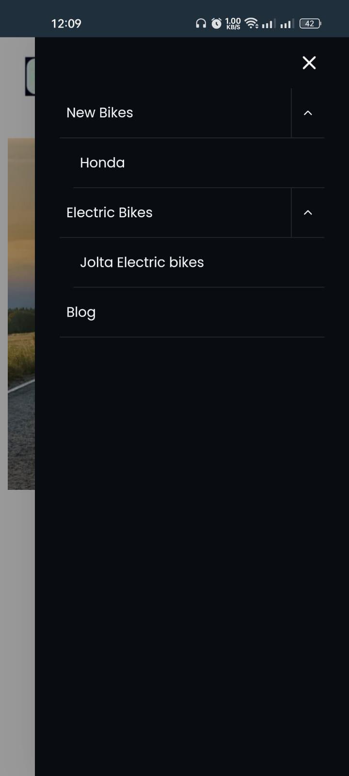Tap the second cellular signal bars icon
This screenshot has width=349, height=776.
(287, 23)
